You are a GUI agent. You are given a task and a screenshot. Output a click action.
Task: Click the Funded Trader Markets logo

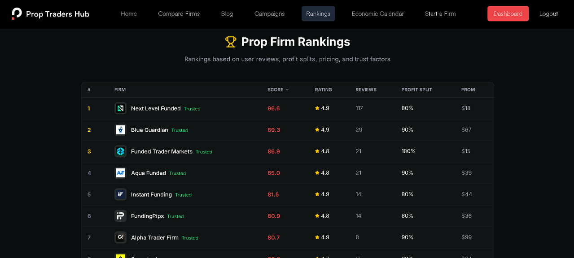click(120, 151)
